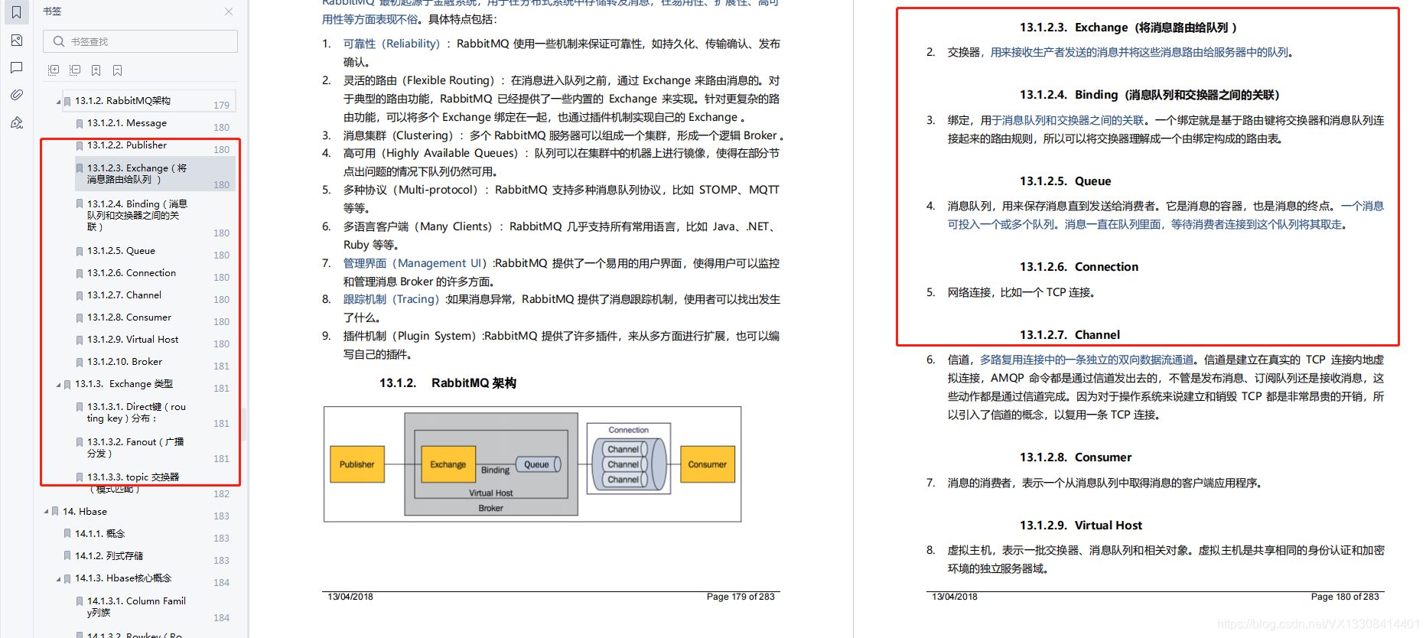Click the Virtual Host label in the diagram
The width and height of the screenshot is (1426, 638).
tap(491, 493)
